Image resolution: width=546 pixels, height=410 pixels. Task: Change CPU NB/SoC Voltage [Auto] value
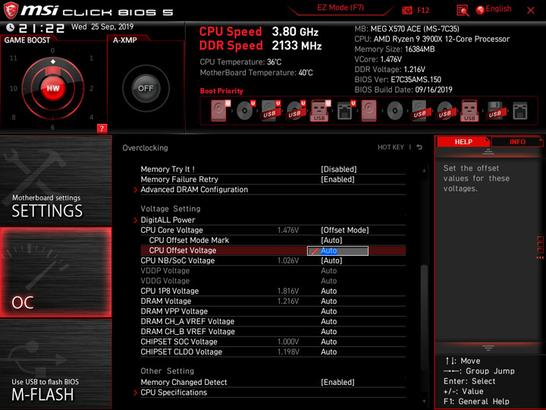click(x=331, y=260)
